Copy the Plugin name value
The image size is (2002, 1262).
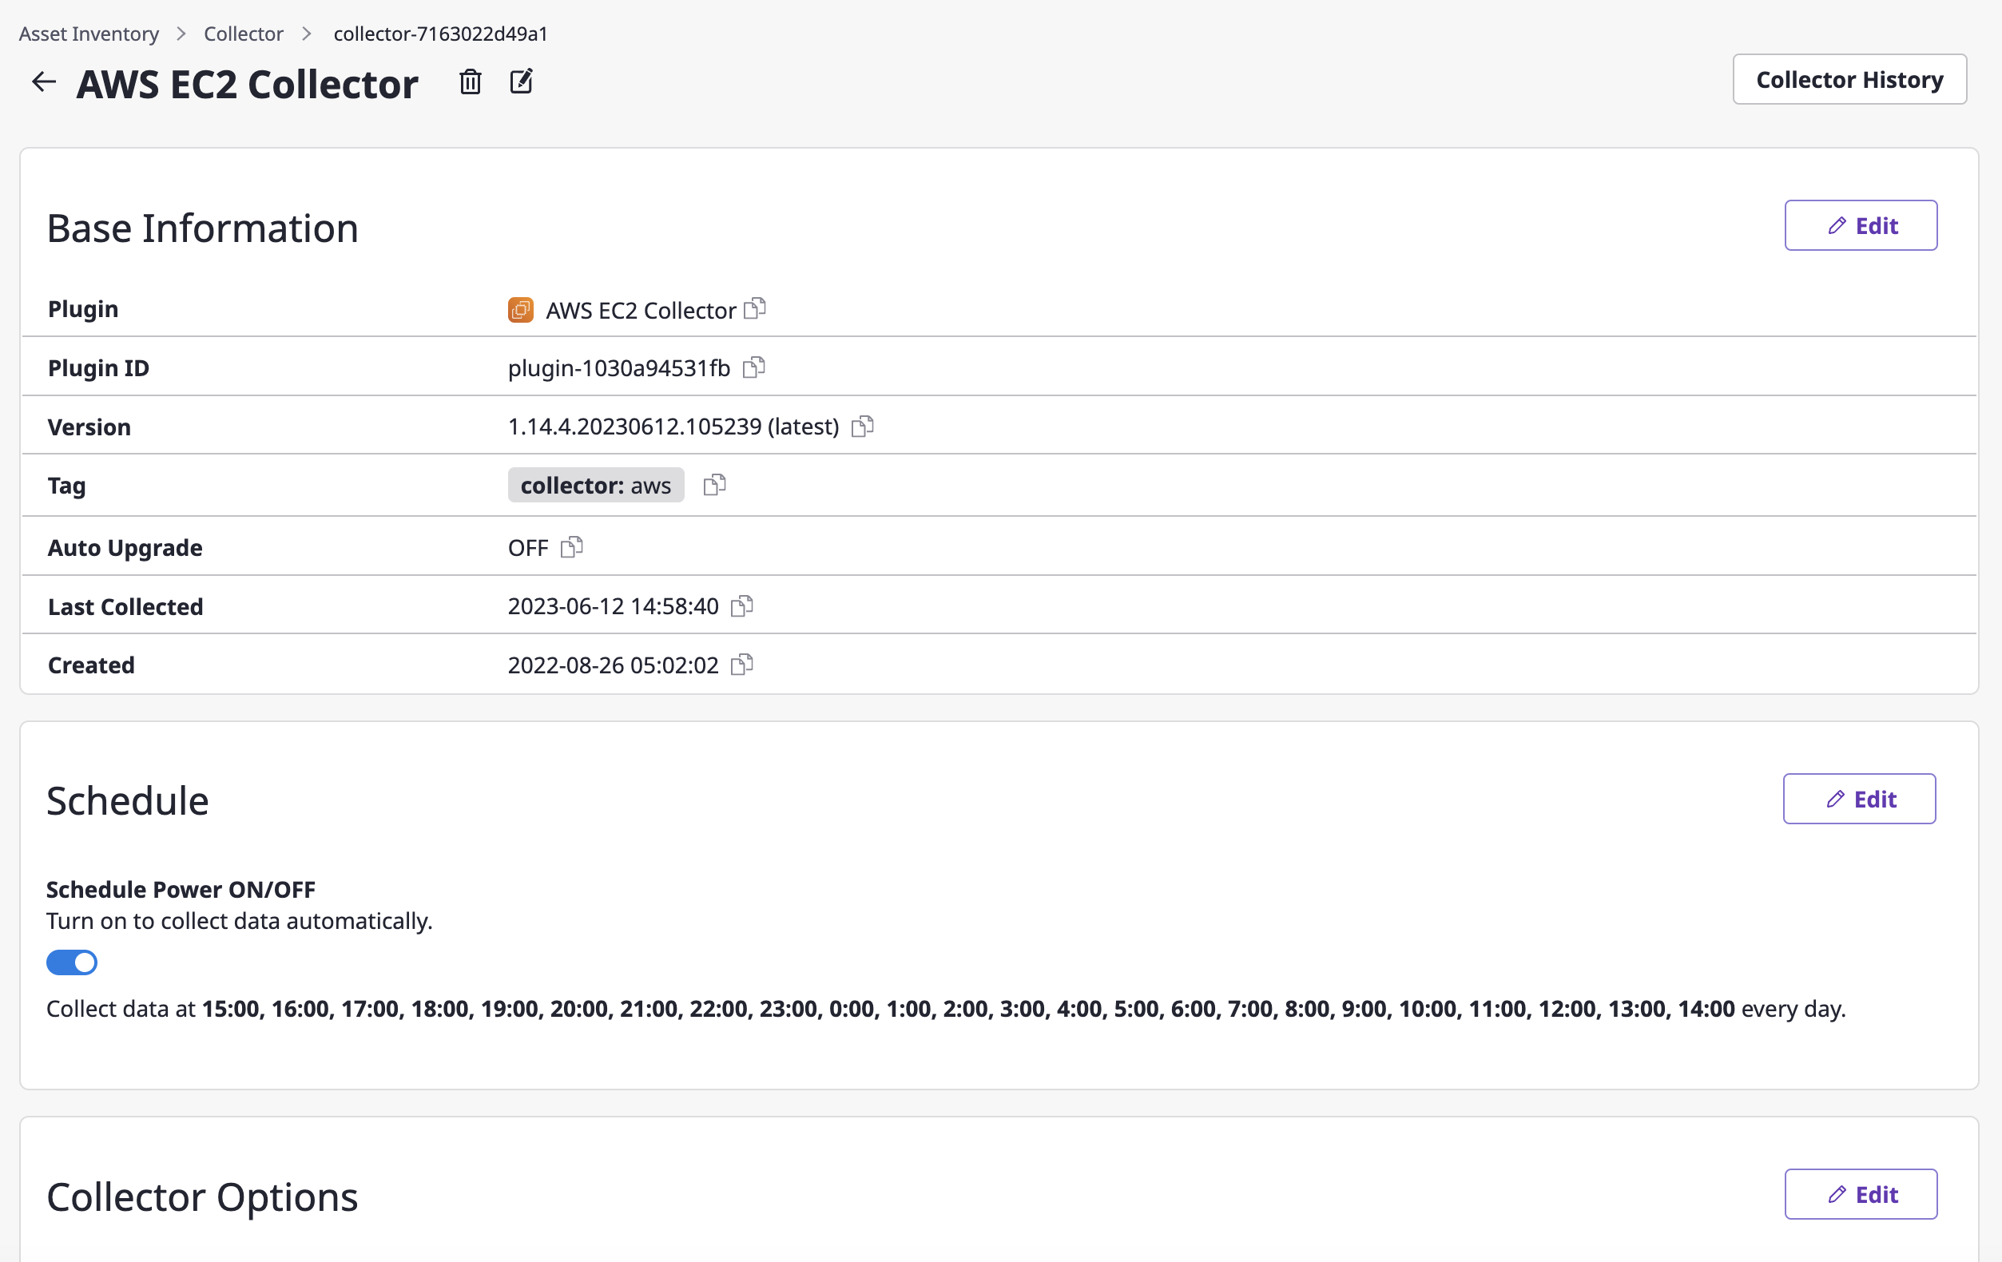click(754, 308)
